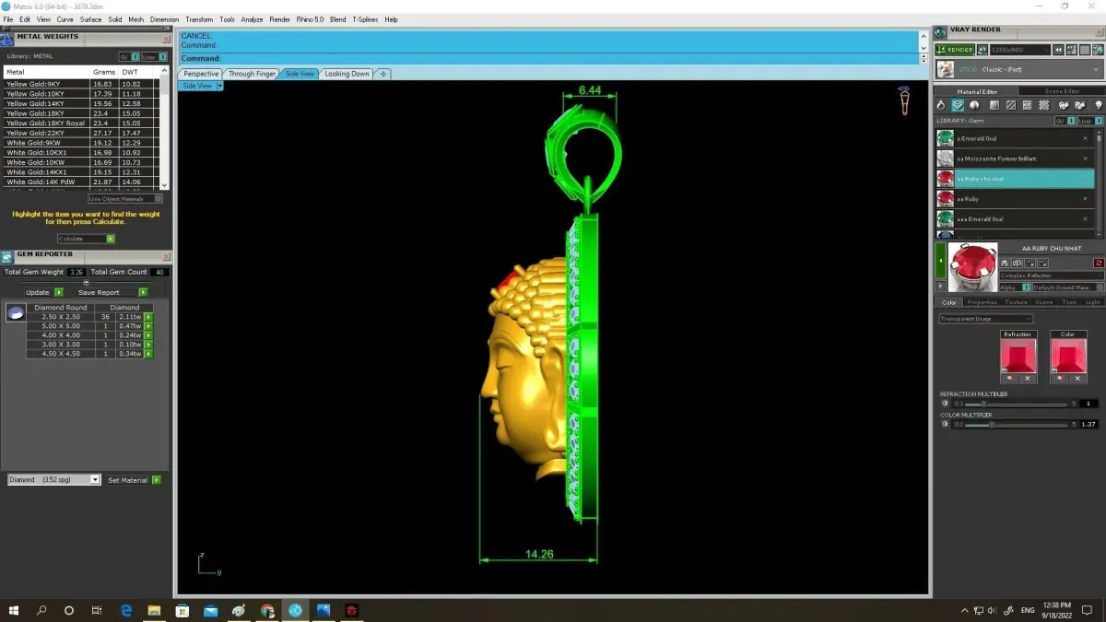Select the sphere material library icon
The width and height of the screenshot is (1106, 622).
tap(975, 106)
